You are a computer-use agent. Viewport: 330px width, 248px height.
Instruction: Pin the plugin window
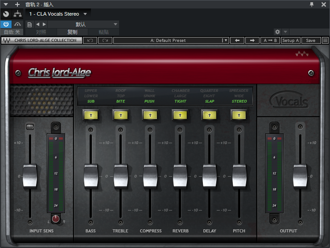[312, 4]
